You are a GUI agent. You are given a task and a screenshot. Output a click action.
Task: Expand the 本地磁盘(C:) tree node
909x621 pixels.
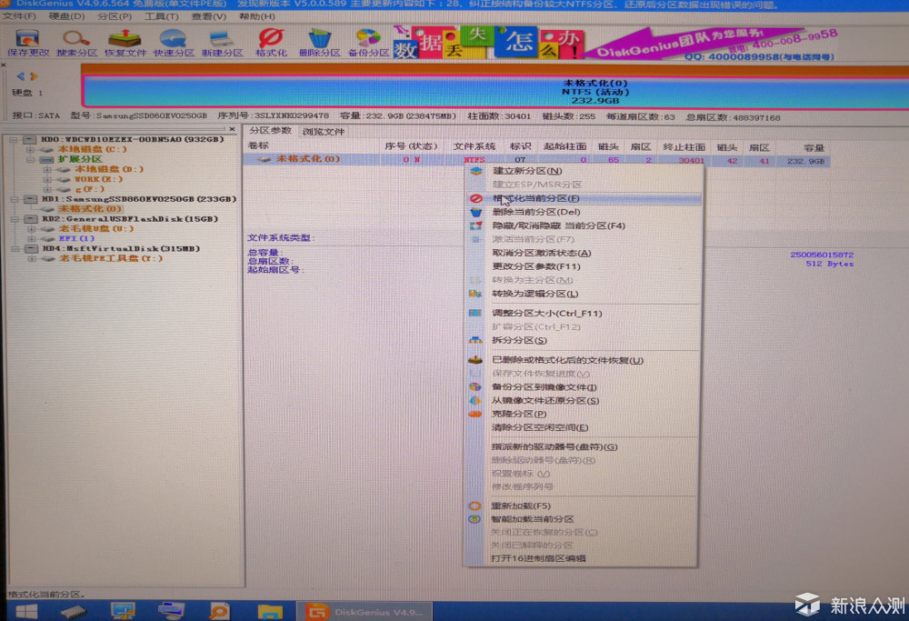pyautogui.click(x=30, y=149)
